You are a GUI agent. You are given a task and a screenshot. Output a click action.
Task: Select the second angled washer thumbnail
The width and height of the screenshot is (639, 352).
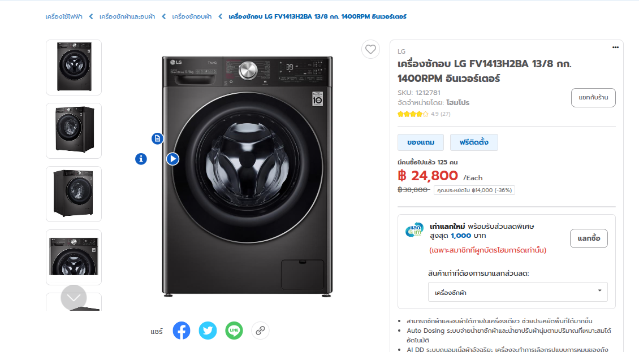tap(74, 131)
